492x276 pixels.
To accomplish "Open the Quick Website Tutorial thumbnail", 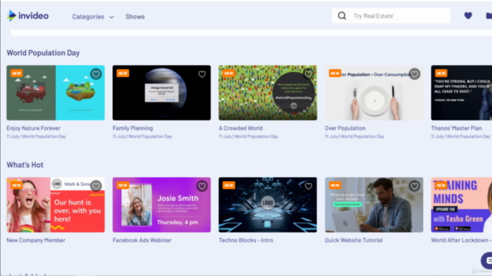I will coord(374,205).
